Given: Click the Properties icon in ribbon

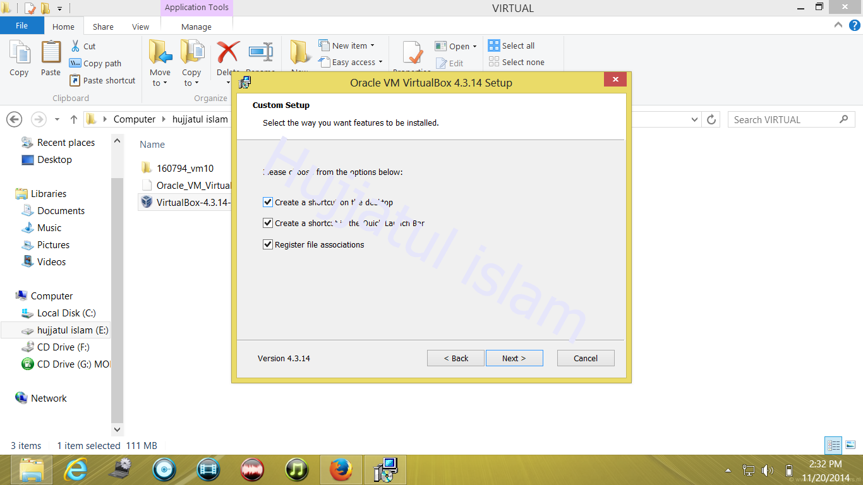Looking at the screenshot, I should coord(413,53).
